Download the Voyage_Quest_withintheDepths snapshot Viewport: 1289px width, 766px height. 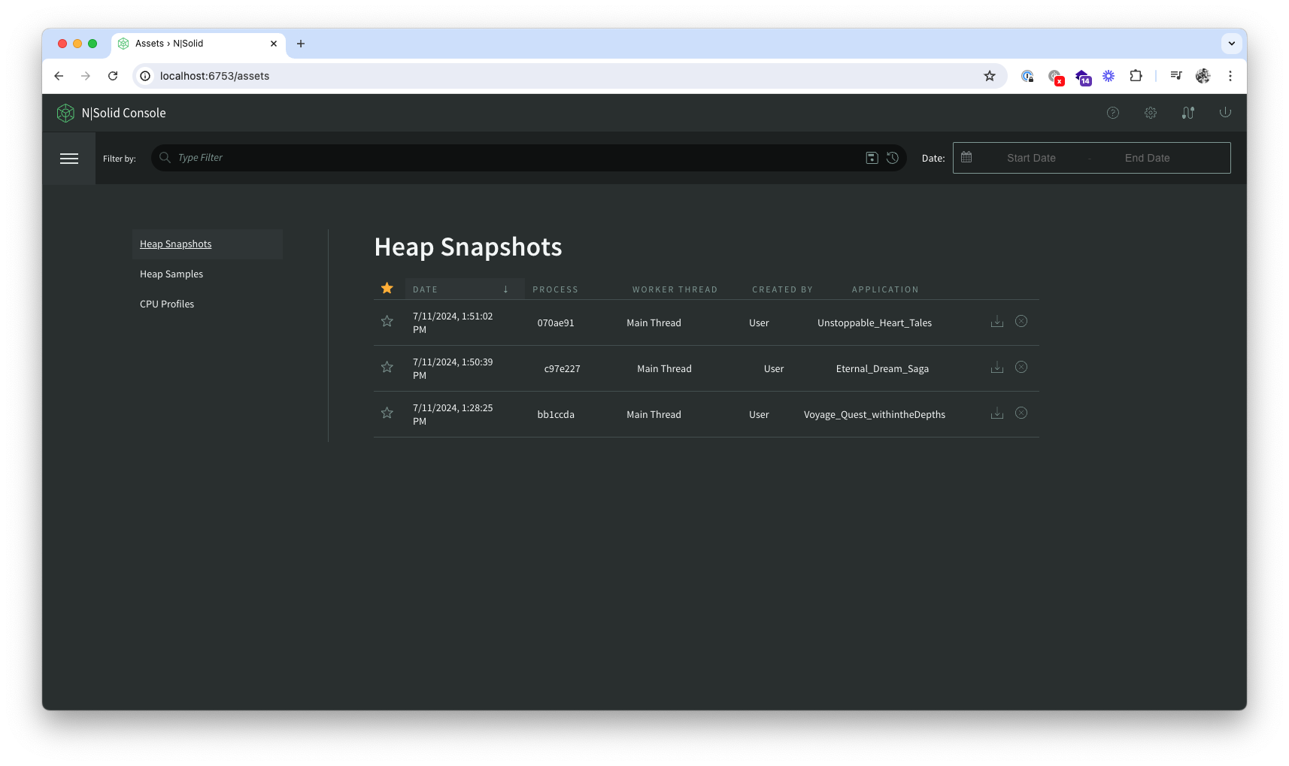pos(997,413)
